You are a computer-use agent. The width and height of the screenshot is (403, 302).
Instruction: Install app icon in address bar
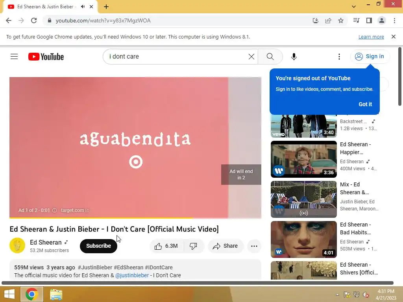tap(315, 20)
